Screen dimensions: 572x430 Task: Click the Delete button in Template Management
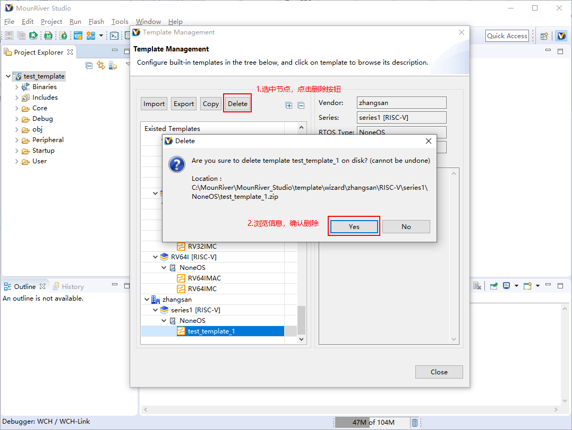(237, 104)
